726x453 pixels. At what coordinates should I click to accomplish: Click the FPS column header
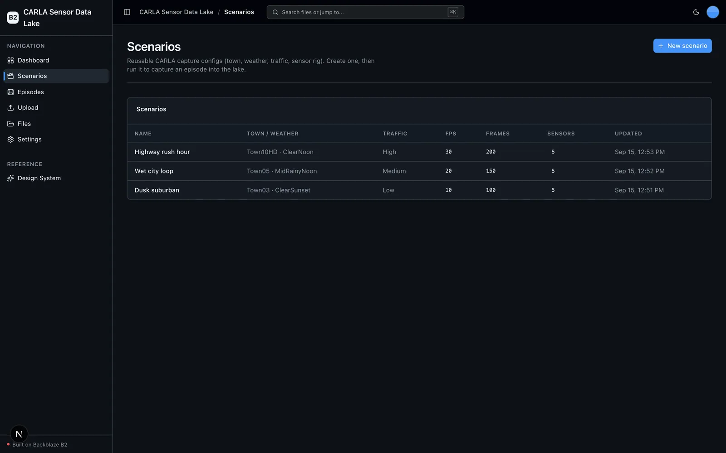point(451,134)
